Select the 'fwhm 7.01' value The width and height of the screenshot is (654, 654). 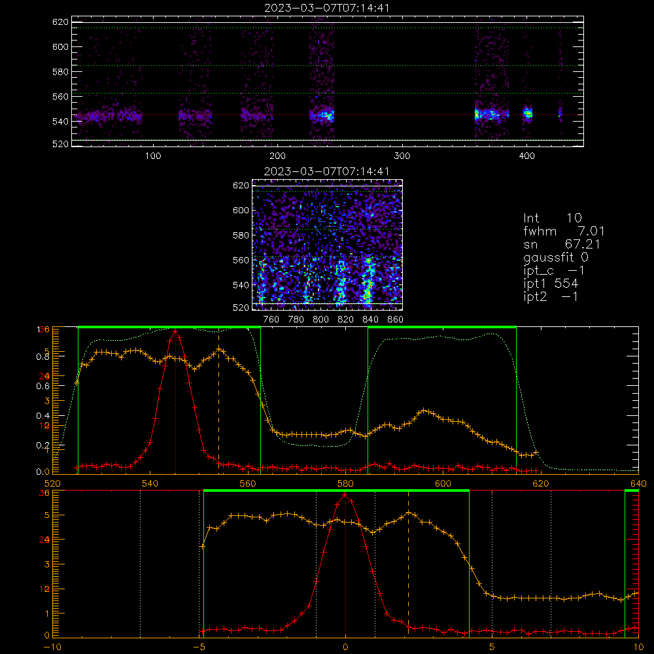[564, 231]
